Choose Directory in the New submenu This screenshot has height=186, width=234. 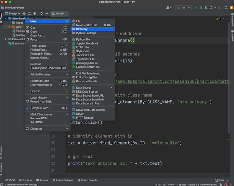[82, 29]
